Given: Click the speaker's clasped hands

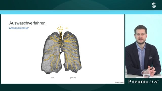Looking at the screenshot, I should click(x=152, y=70).
